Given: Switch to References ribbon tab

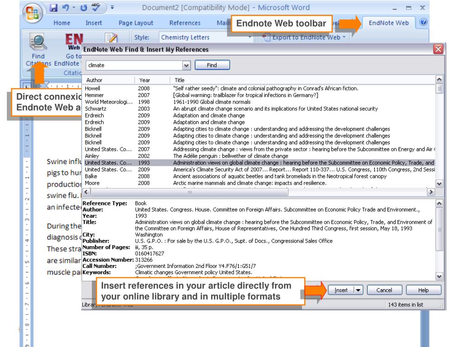Looking at the screenshot, I should [185, 23].
